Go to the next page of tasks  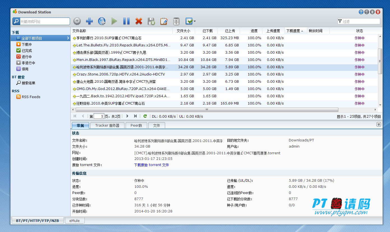(x=127, y=116)
